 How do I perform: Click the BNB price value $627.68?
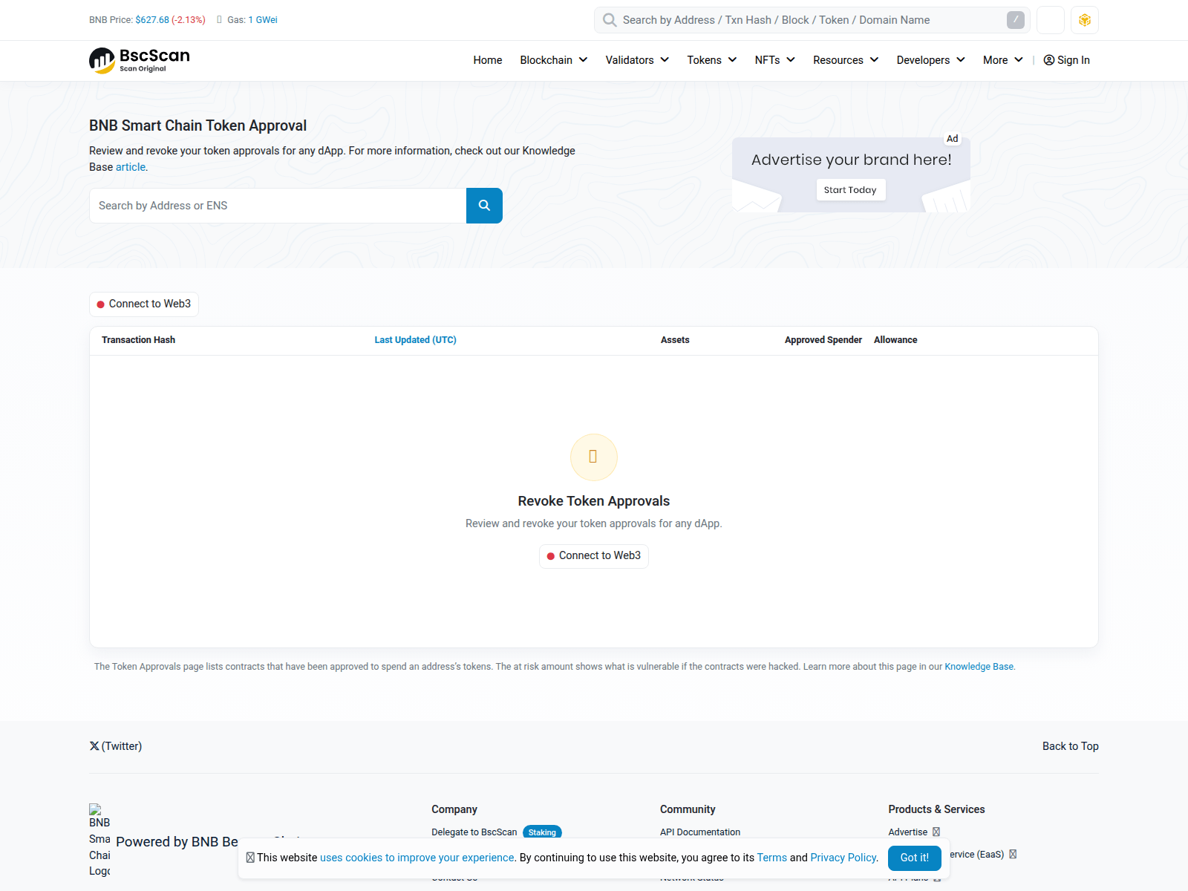(x=152, y=20)
